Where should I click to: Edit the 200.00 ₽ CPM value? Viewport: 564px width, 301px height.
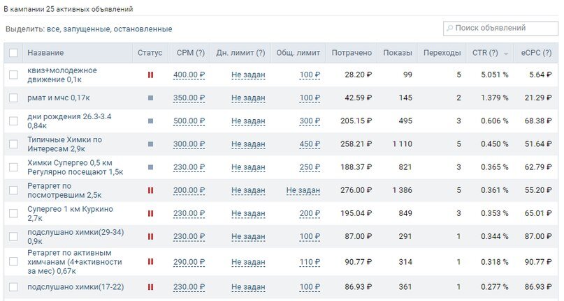pyautogui.click(x=189, y=190)
